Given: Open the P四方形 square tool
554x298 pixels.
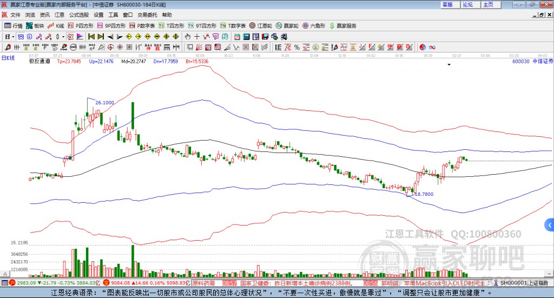Looking at the screenshot, I should [81, 26].
